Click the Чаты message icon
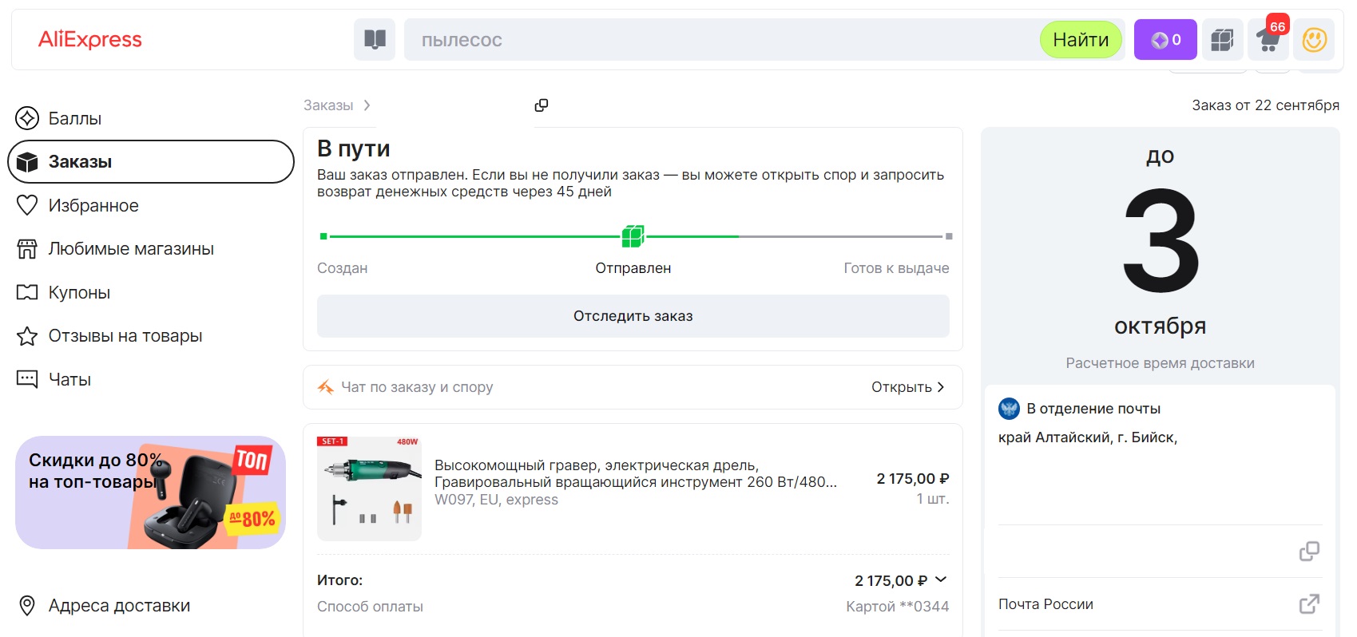Screen dimensions: 1357x637 [x=27, y=379]
